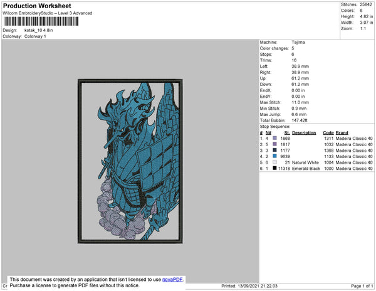Select design name 'kotak_10 4.8in'
This screenshot has height=291, width=376.
coord(38,31)
